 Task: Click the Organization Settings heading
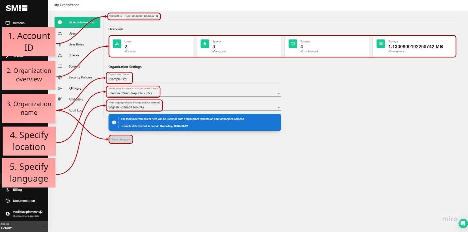[x=125, y=67]
